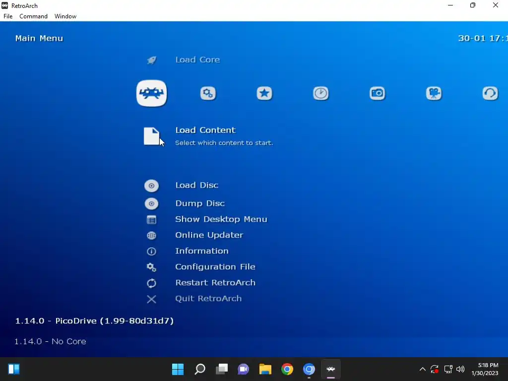Click the 'Select which content to start.' sublabel
Screen dimensions: 508x381
coord(224,142)
